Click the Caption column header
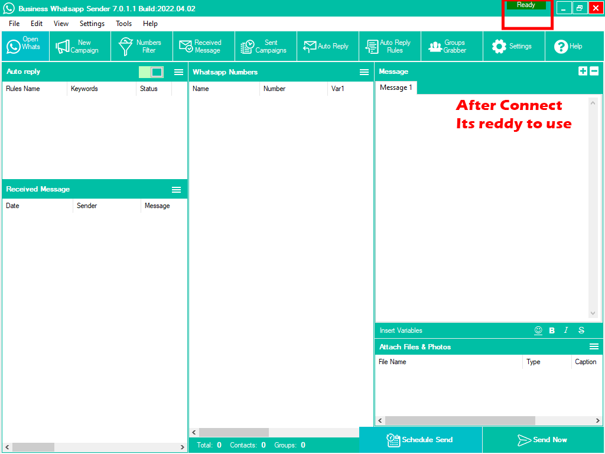This screenshot has height=454, width=605. pyautogui.click(x=587, y=362)
